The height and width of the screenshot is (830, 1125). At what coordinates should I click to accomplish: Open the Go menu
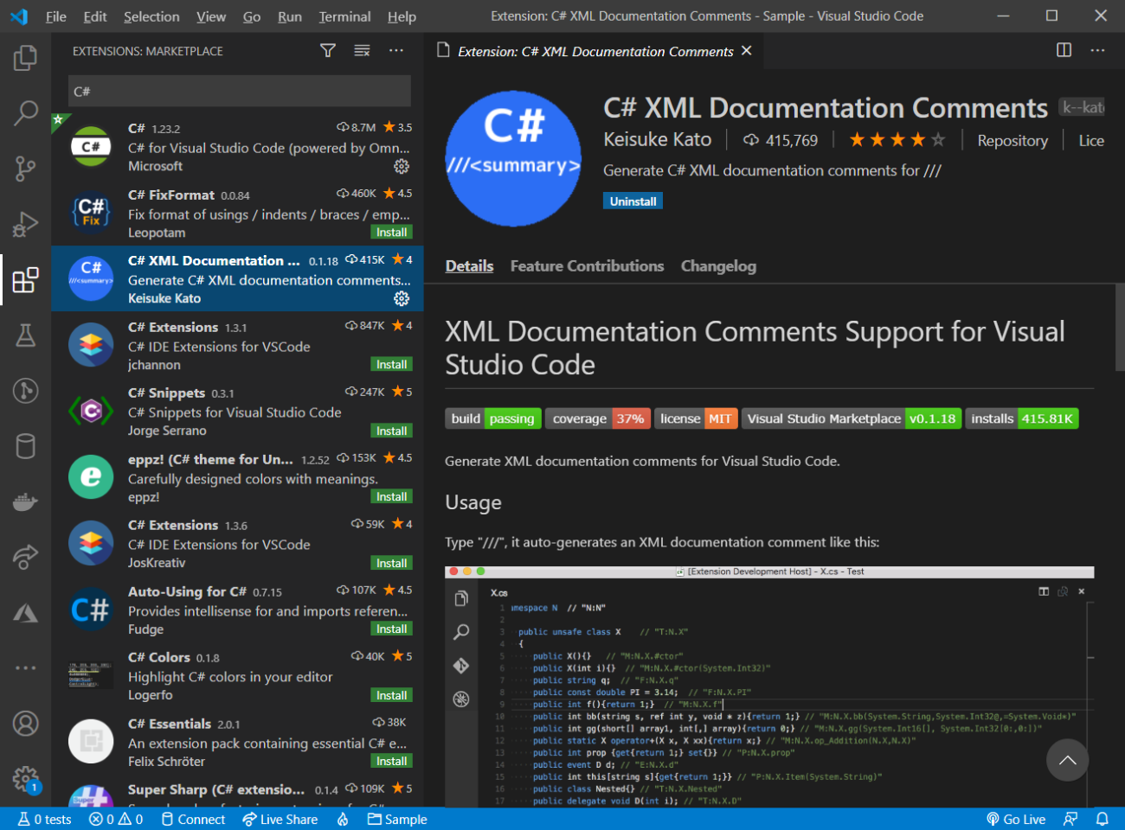252,16
